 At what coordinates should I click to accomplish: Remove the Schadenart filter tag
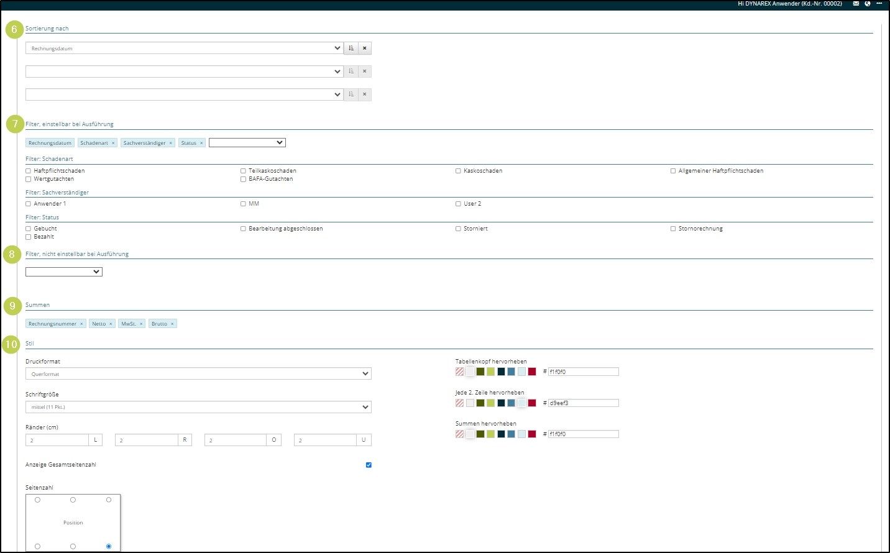click(x=113, y=143)
